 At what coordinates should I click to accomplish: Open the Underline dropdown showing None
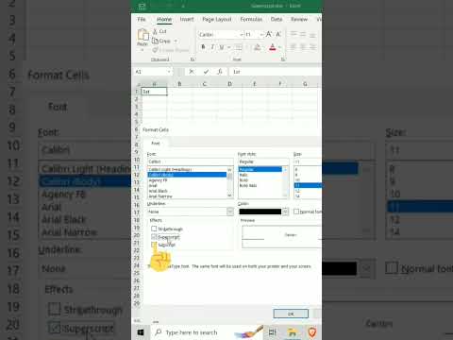[x=230, y=212]
